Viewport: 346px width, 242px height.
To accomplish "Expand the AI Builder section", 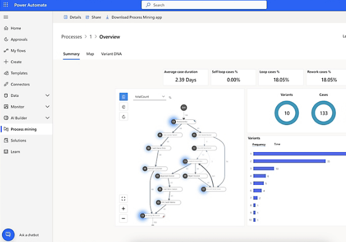I will click(x=47, y=118).
